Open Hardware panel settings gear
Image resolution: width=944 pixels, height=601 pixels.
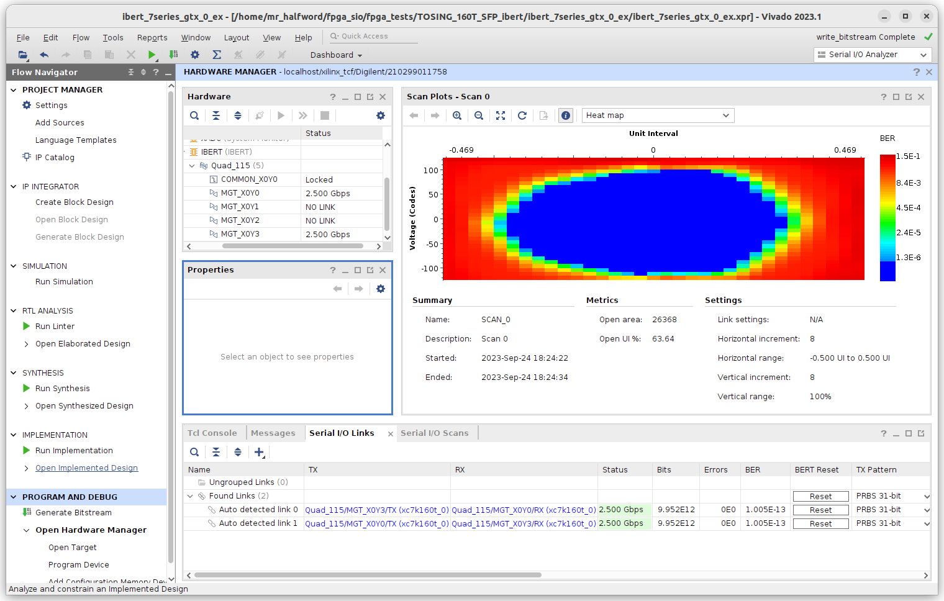click(381, 115)
